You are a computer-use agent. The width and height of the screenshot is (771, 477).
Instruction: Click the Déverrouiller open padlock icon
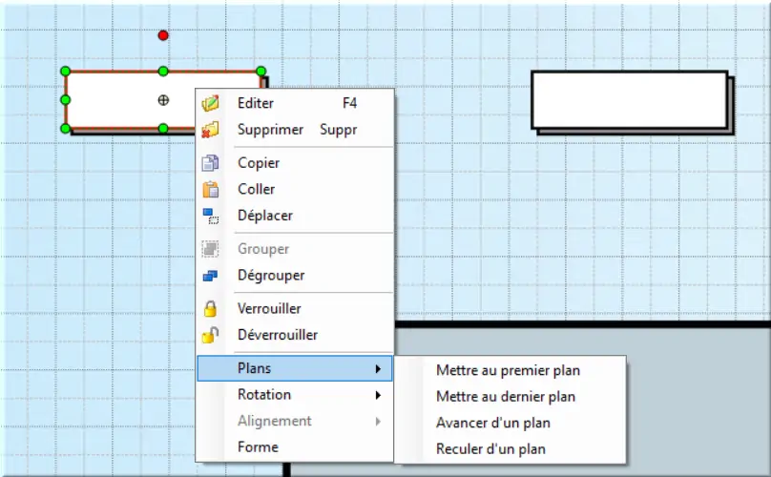[211, 335]
